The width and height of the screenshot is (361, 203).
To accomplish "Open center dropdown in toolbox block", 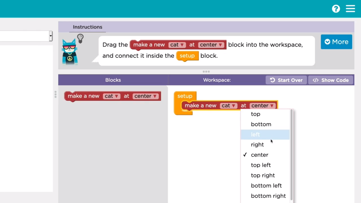I will (146, 96).
